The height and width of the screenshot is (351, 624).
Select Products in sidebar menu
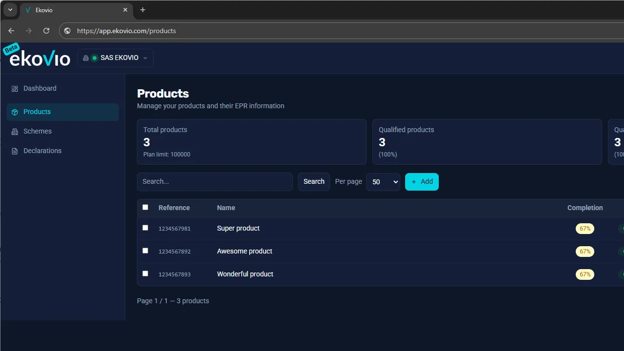click(x=63, y=112)
